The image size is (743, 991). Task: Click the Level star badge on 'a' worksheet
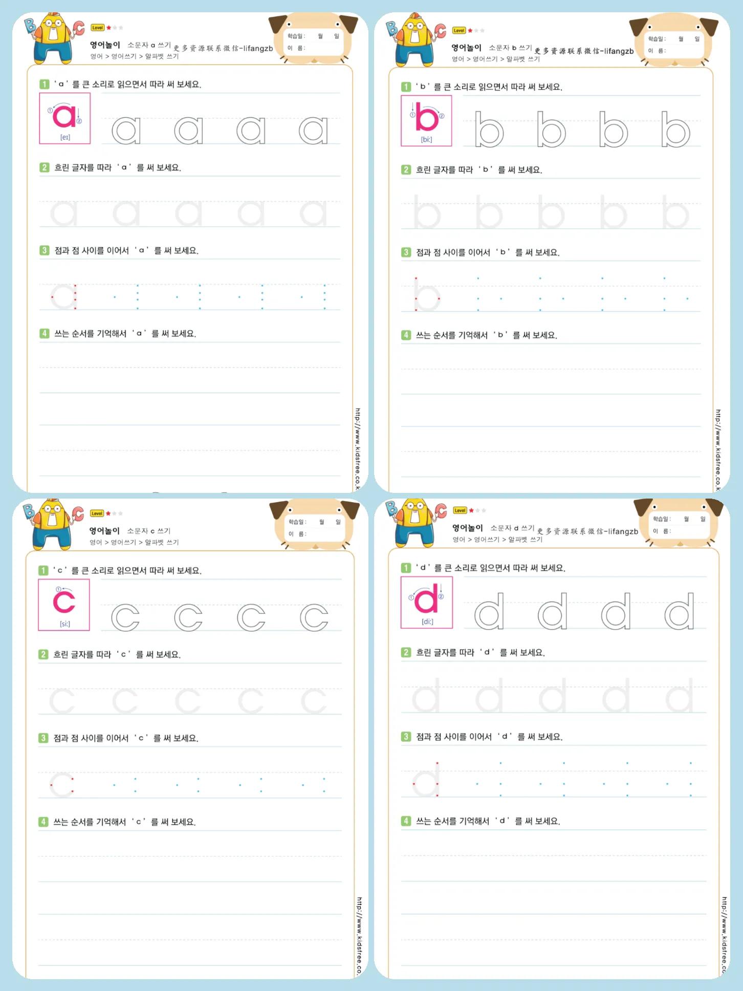107,28
